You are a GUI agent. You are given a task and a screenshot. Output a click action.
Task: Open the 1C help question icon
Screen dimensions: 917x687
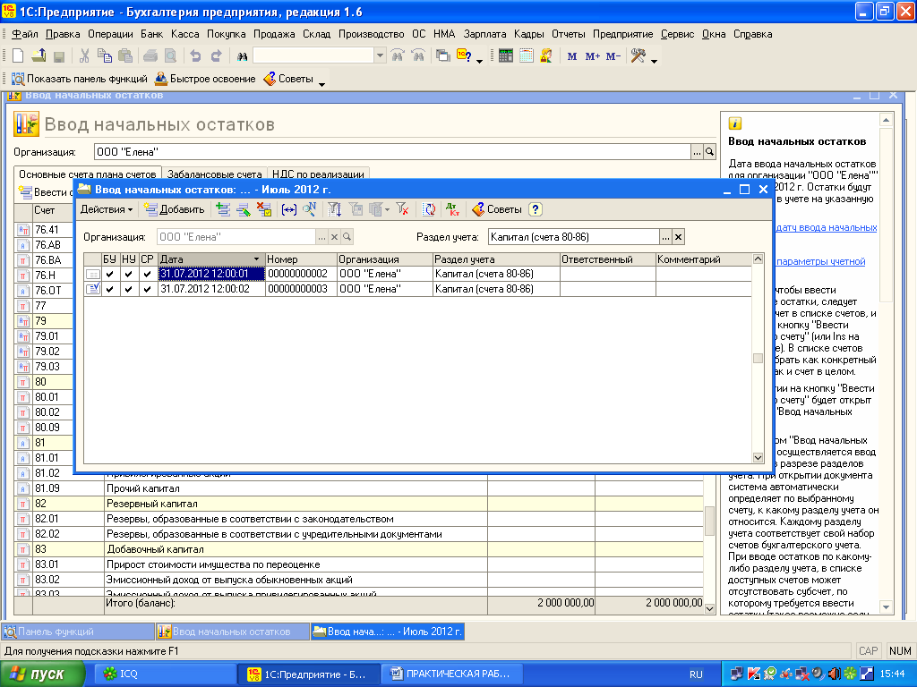point(464,56)
